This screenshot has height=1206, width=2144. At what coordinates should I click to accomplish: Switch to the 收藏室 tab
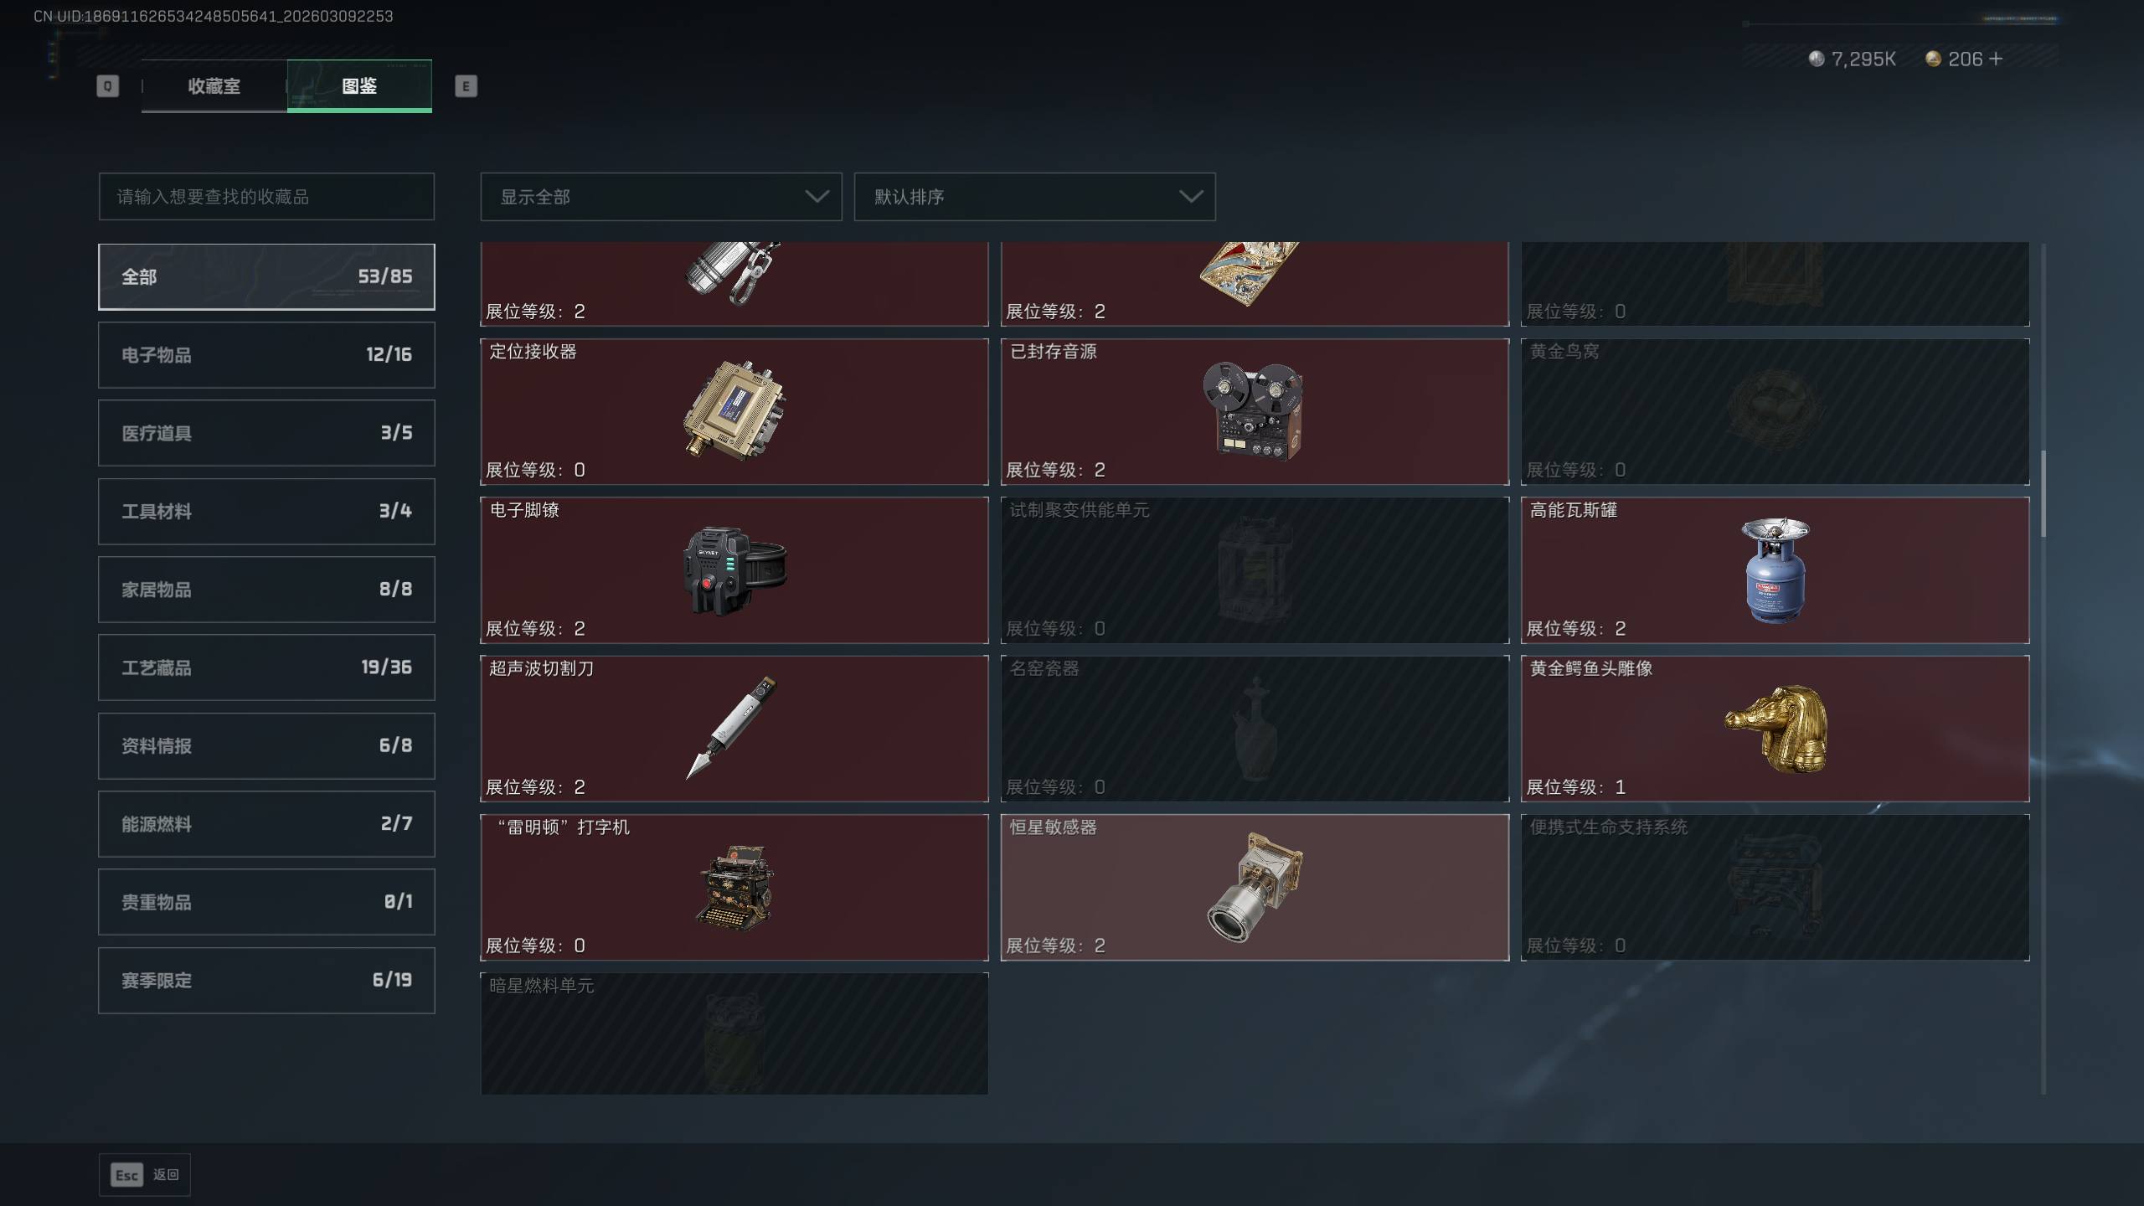pyautogui.click(x=214, y=85)
